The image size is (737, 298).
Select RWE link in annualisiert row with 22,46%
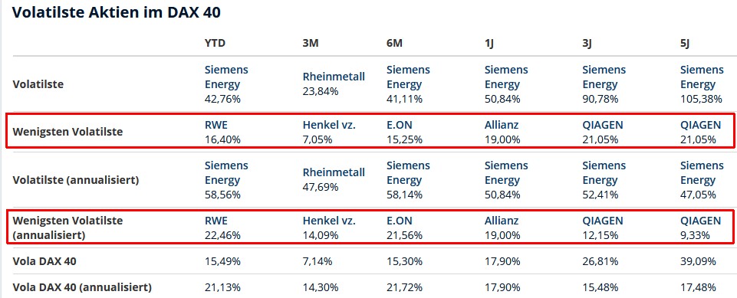coord(216,221)
